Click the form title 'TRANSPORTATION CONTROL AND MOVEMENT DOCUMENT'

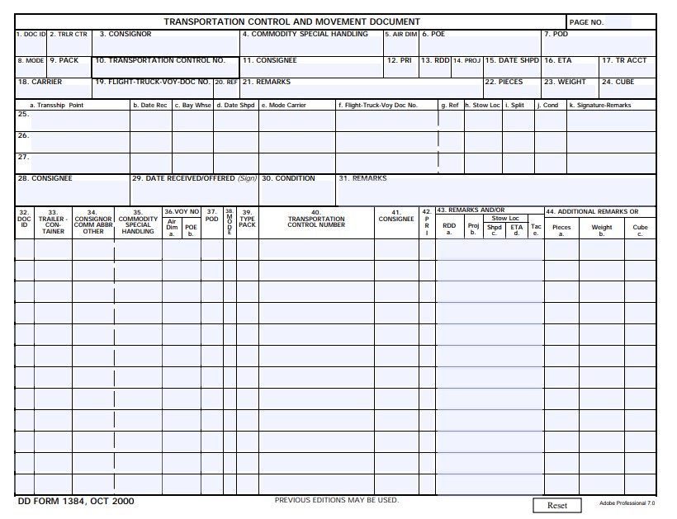[292, 21]
